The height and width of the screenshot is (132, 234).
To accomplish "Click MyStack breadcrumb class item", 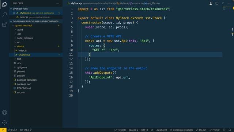I will click(123, 3).
